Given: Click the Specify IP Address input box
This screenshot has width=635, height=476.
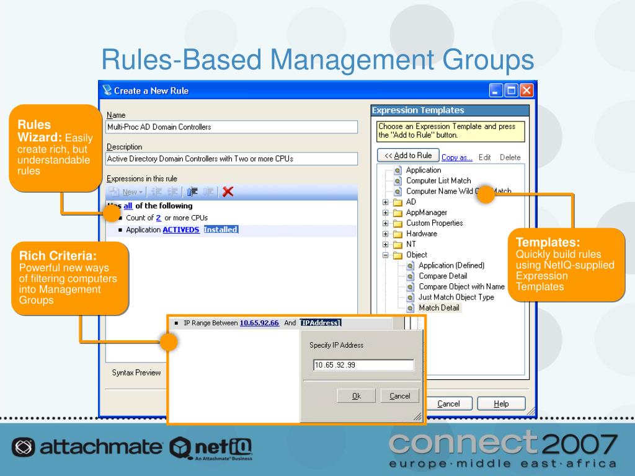Looking at the screenshot, I should point(363,365).
